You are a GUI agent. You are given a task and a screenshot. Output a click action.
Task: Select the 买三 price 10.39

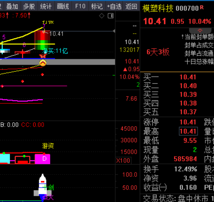tap(188, 95)
